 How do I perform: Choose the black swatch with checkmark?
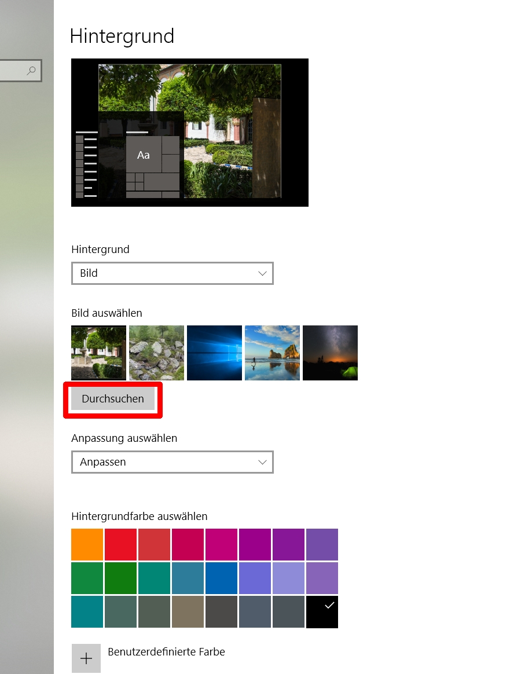(x=322, y=612)
